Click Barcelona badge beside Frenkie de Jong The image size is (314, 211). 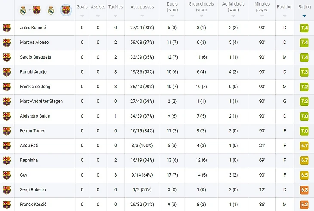point(7,87)
